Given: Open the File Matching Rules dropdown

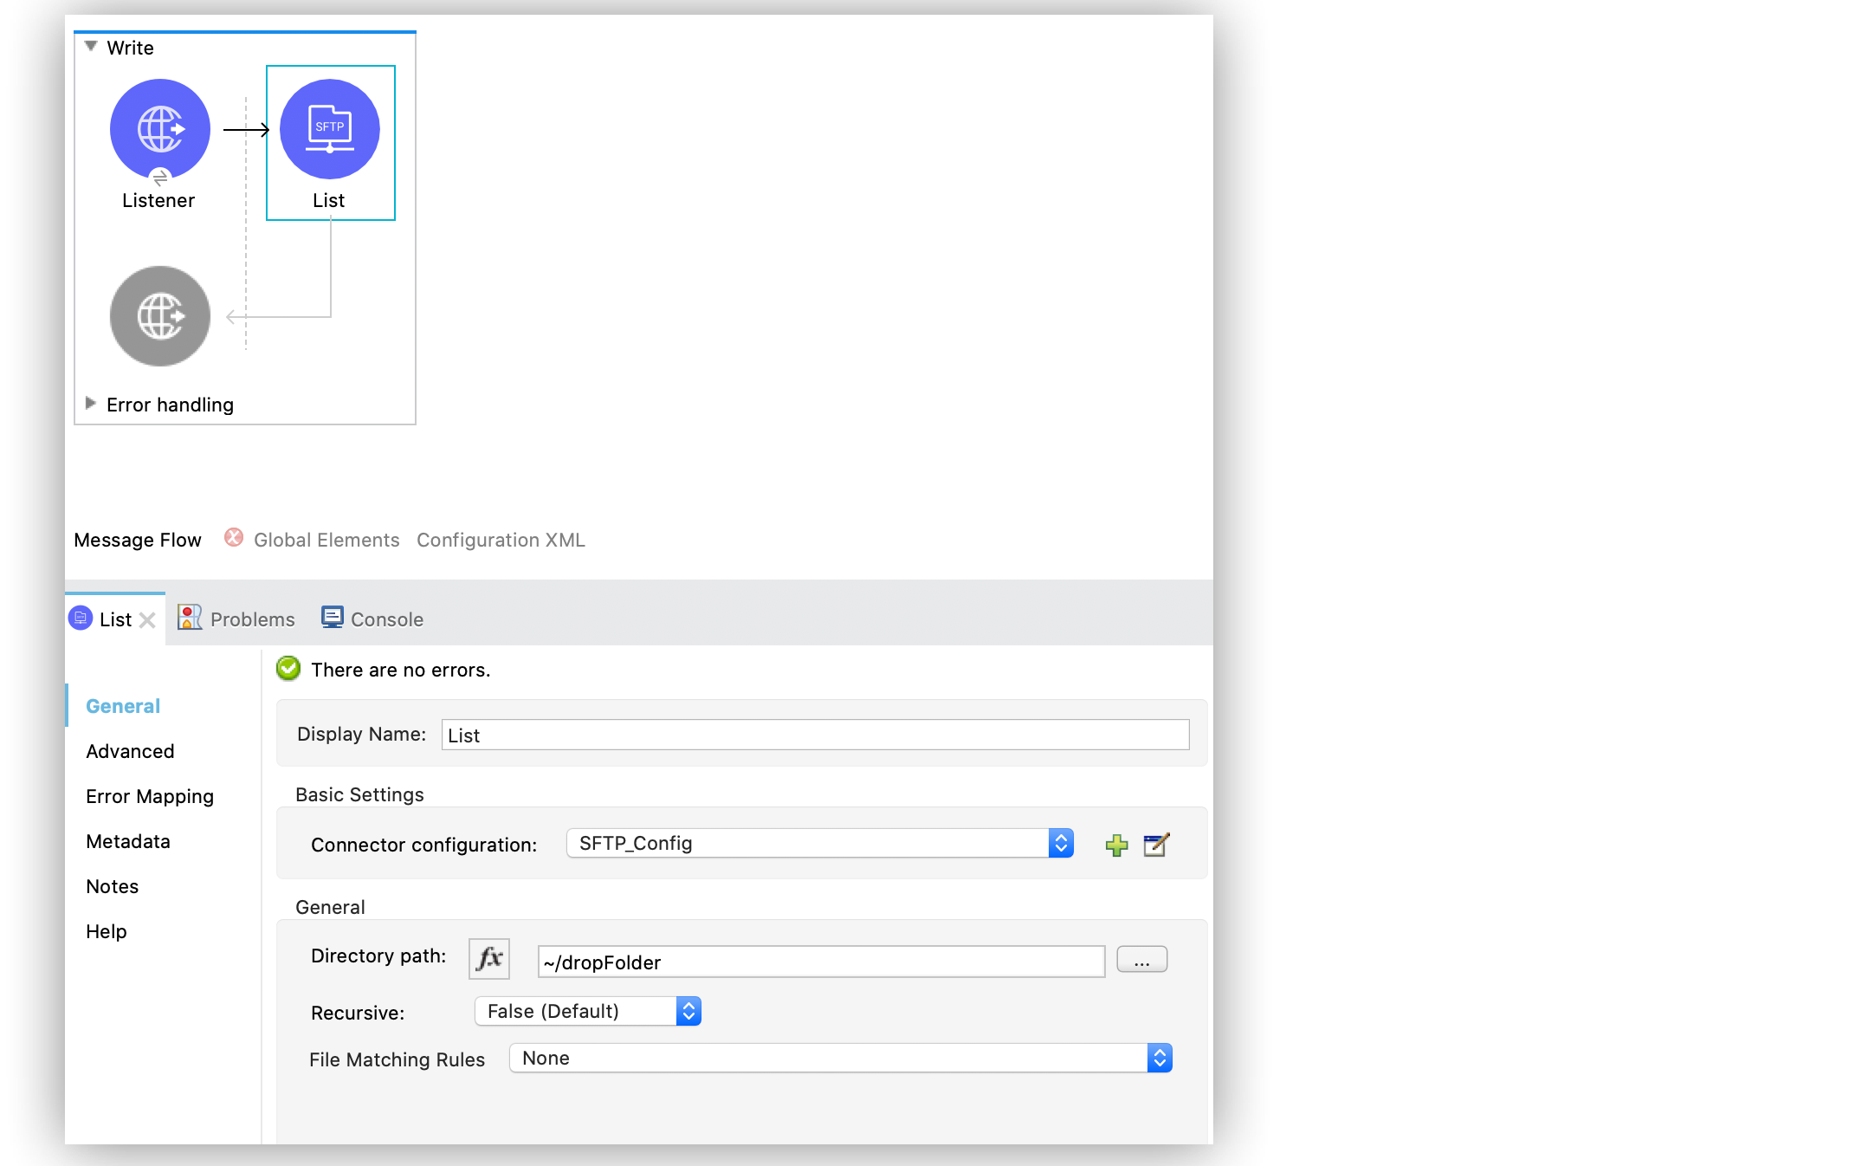Looking at the screenshot, I should coord(1159,1058).
